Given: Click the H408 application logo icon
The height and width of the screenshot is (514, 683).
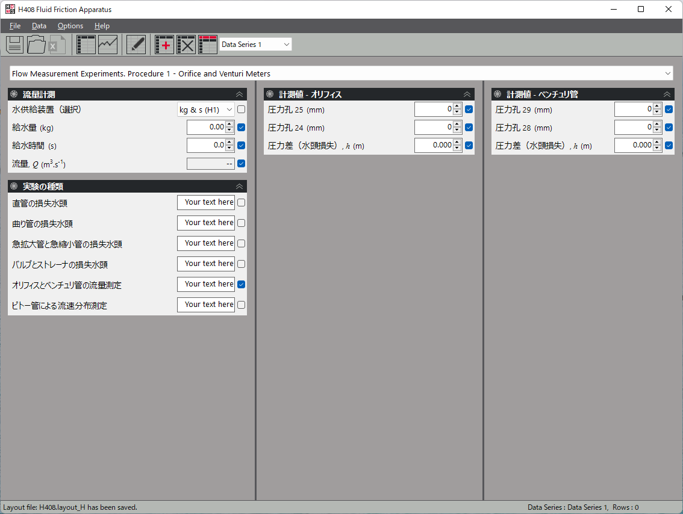Looking at the screenshot, I should (x=10, y=9).
